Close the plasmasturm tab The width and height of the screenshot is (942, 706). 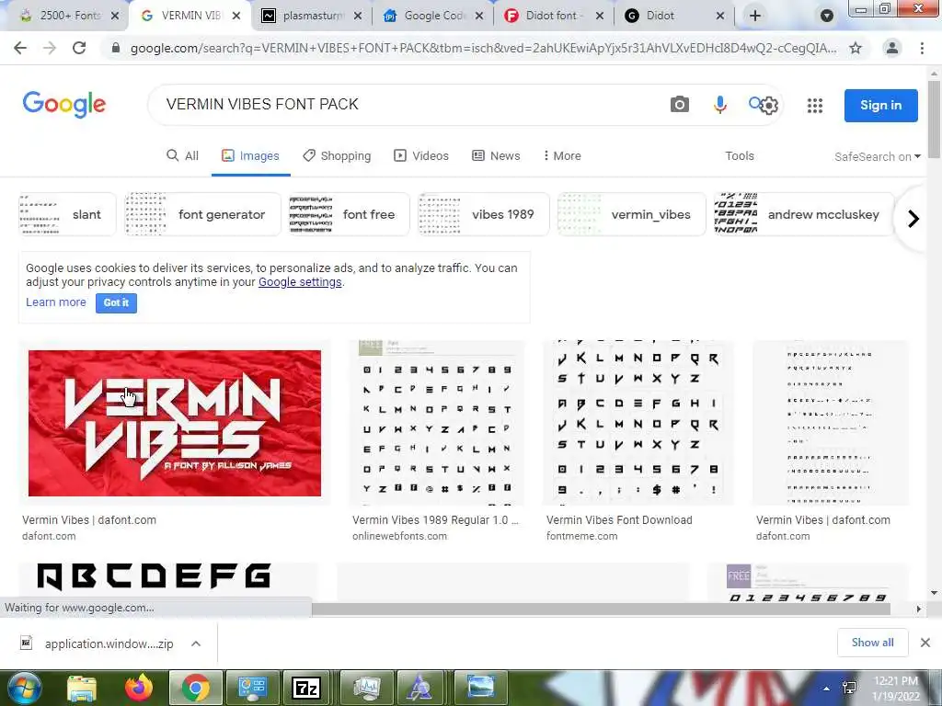[x=358, y=16]
